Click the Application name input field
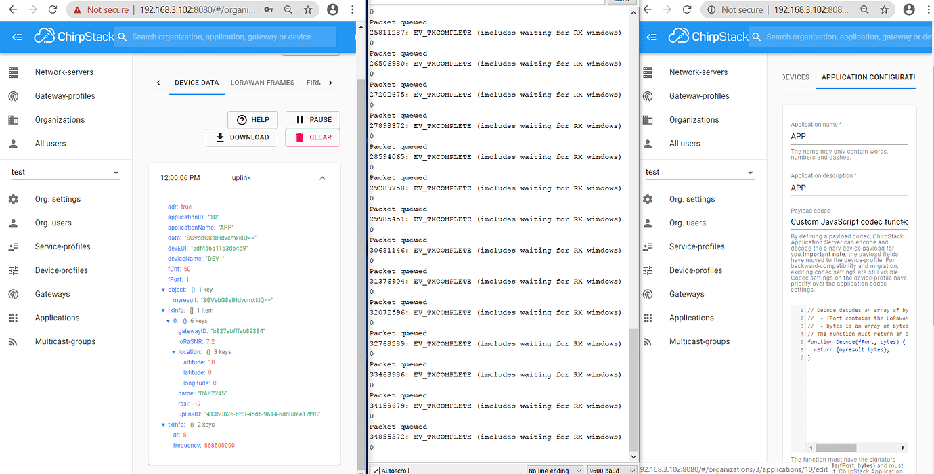934x474 pixels. 849,137
